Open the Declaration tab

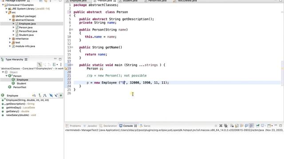tap(108, 126)
